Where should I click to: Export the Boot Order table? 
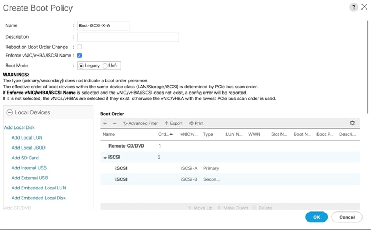point(174,123)
